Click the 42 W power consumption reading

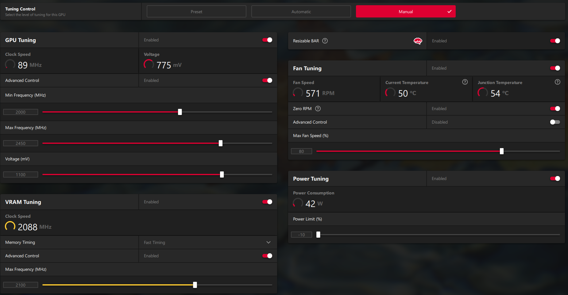click(x=314, y=204)
